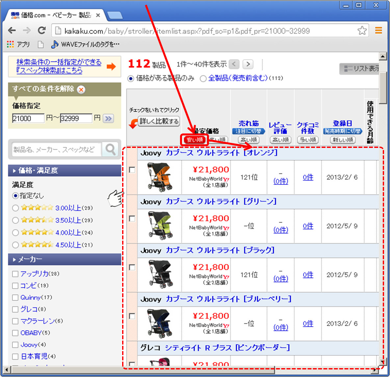Image resolution: width=390 pixels, height=377 pixels.
Task: Click the browser reload page icon
Action: (41, 31)
